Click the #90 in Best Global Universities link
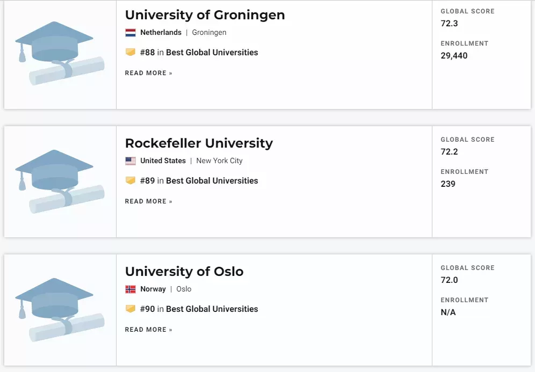The width and height of the screenshot is (535, 372). tap(199, 309)
